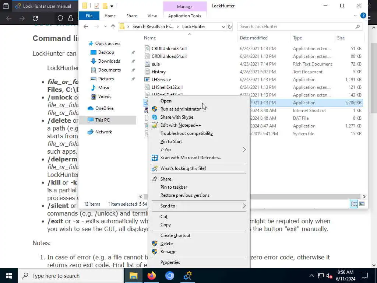Click the horizontal scrollbar right arrow
This screenshot has height=283, width=377.
(364, 197)
